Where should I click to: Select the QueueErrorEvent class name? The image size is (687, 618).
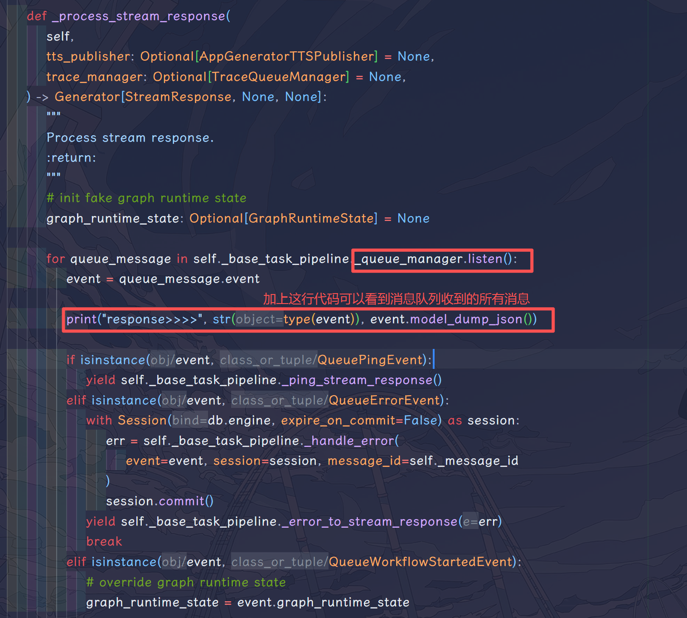(x=384, y=400)
